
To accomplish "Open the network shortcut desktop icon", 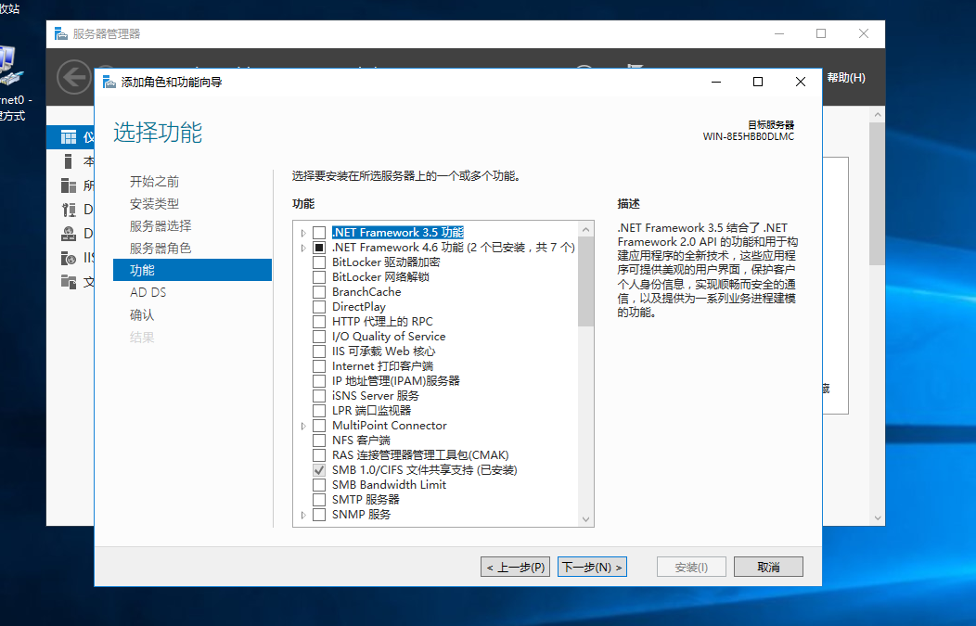I will tap(11, 66).
